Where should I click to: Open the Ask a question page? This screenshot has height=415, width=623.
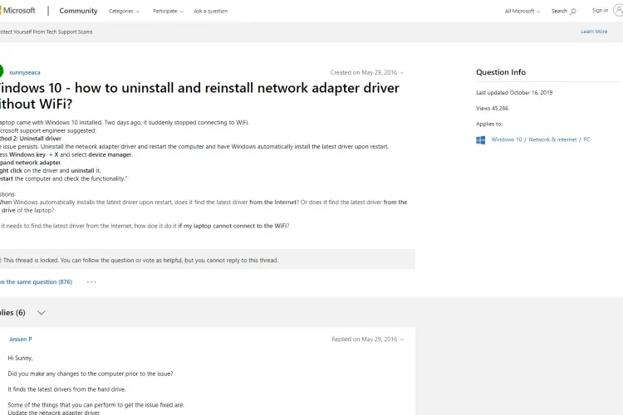211,11
